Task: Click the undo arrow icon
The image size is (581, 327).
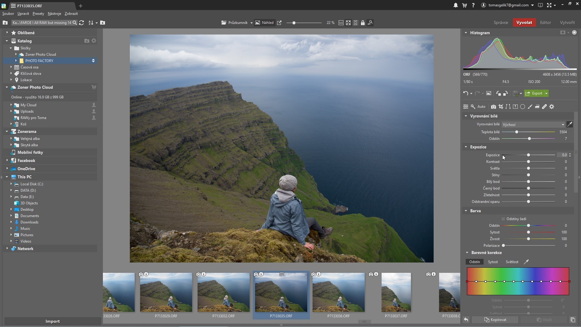Action: click(465, 93)
